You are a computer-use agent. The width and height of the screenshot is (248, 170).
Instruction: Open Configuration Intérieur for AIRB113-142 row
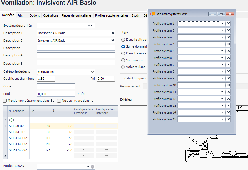(x=107, y=138)
